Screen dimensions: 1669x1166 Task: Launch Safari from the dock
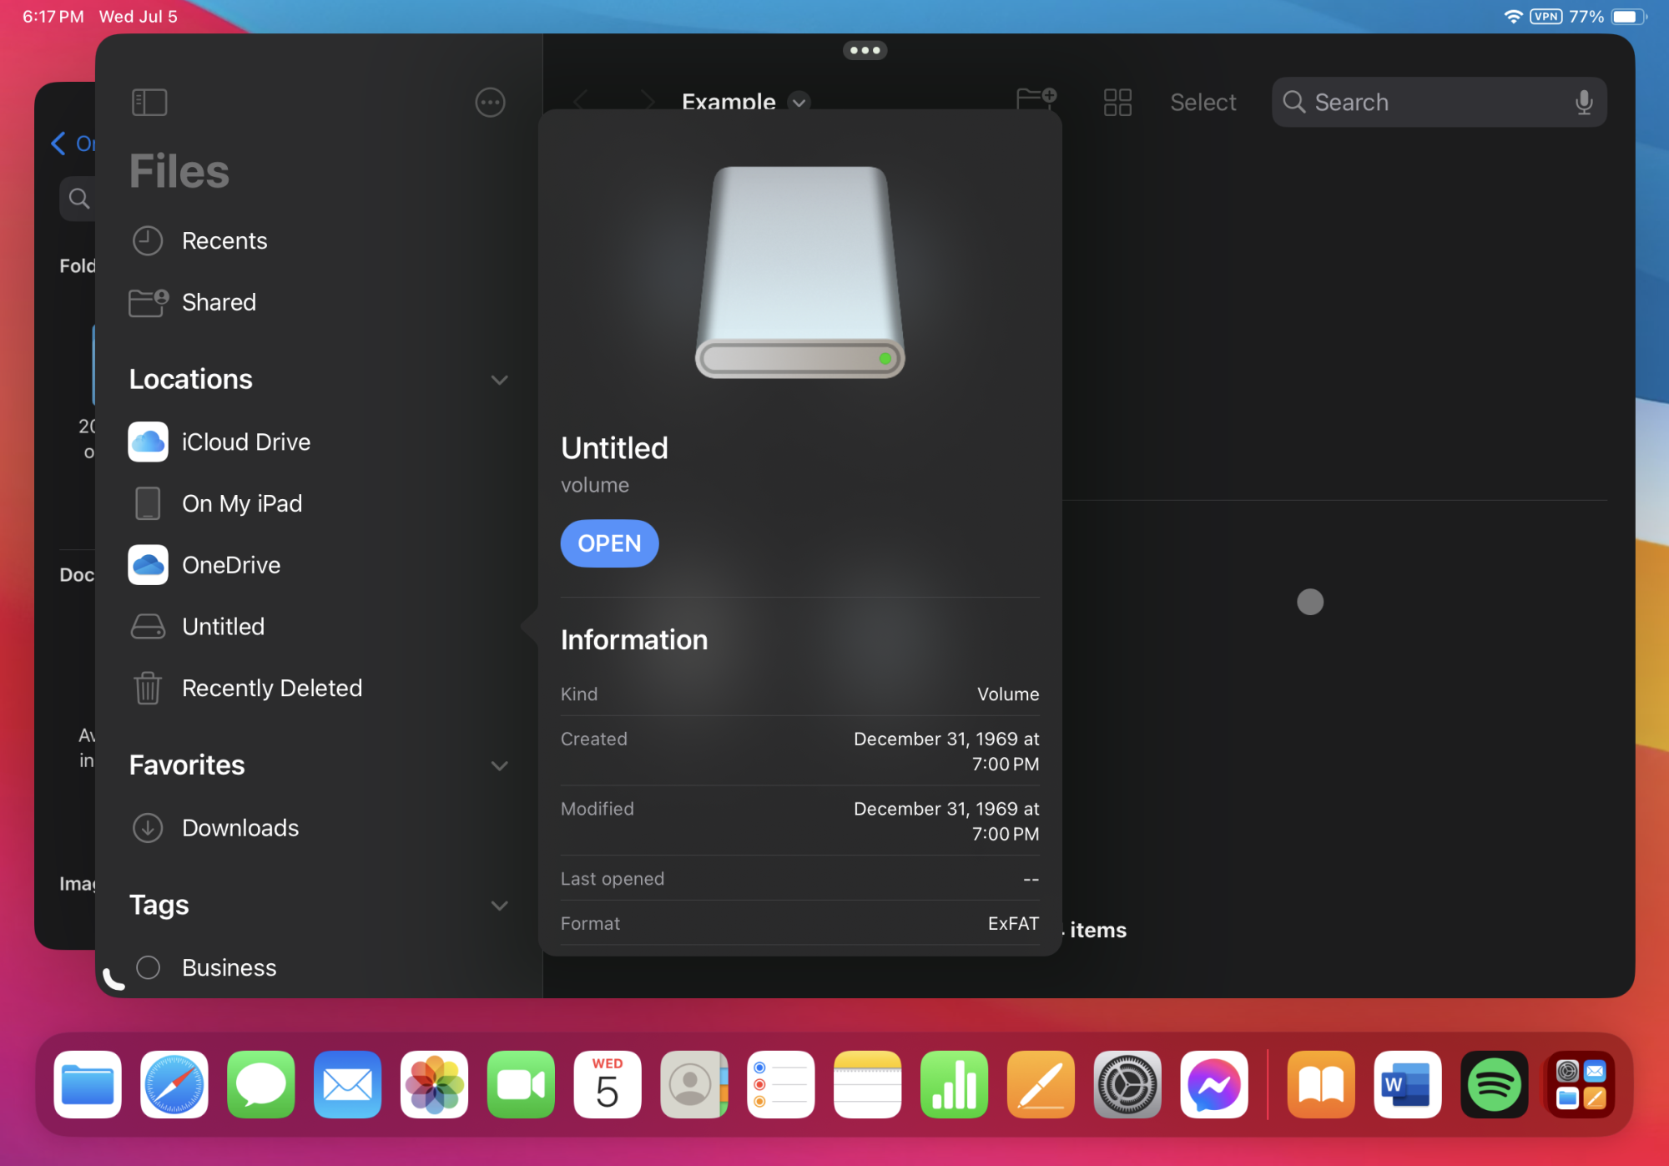pos(174,1084)
